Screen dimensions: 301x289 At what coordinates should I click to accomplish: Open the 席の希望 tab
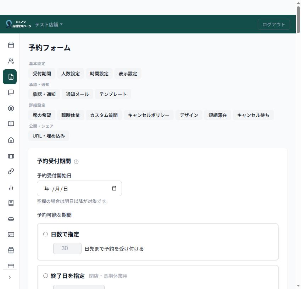42,115
